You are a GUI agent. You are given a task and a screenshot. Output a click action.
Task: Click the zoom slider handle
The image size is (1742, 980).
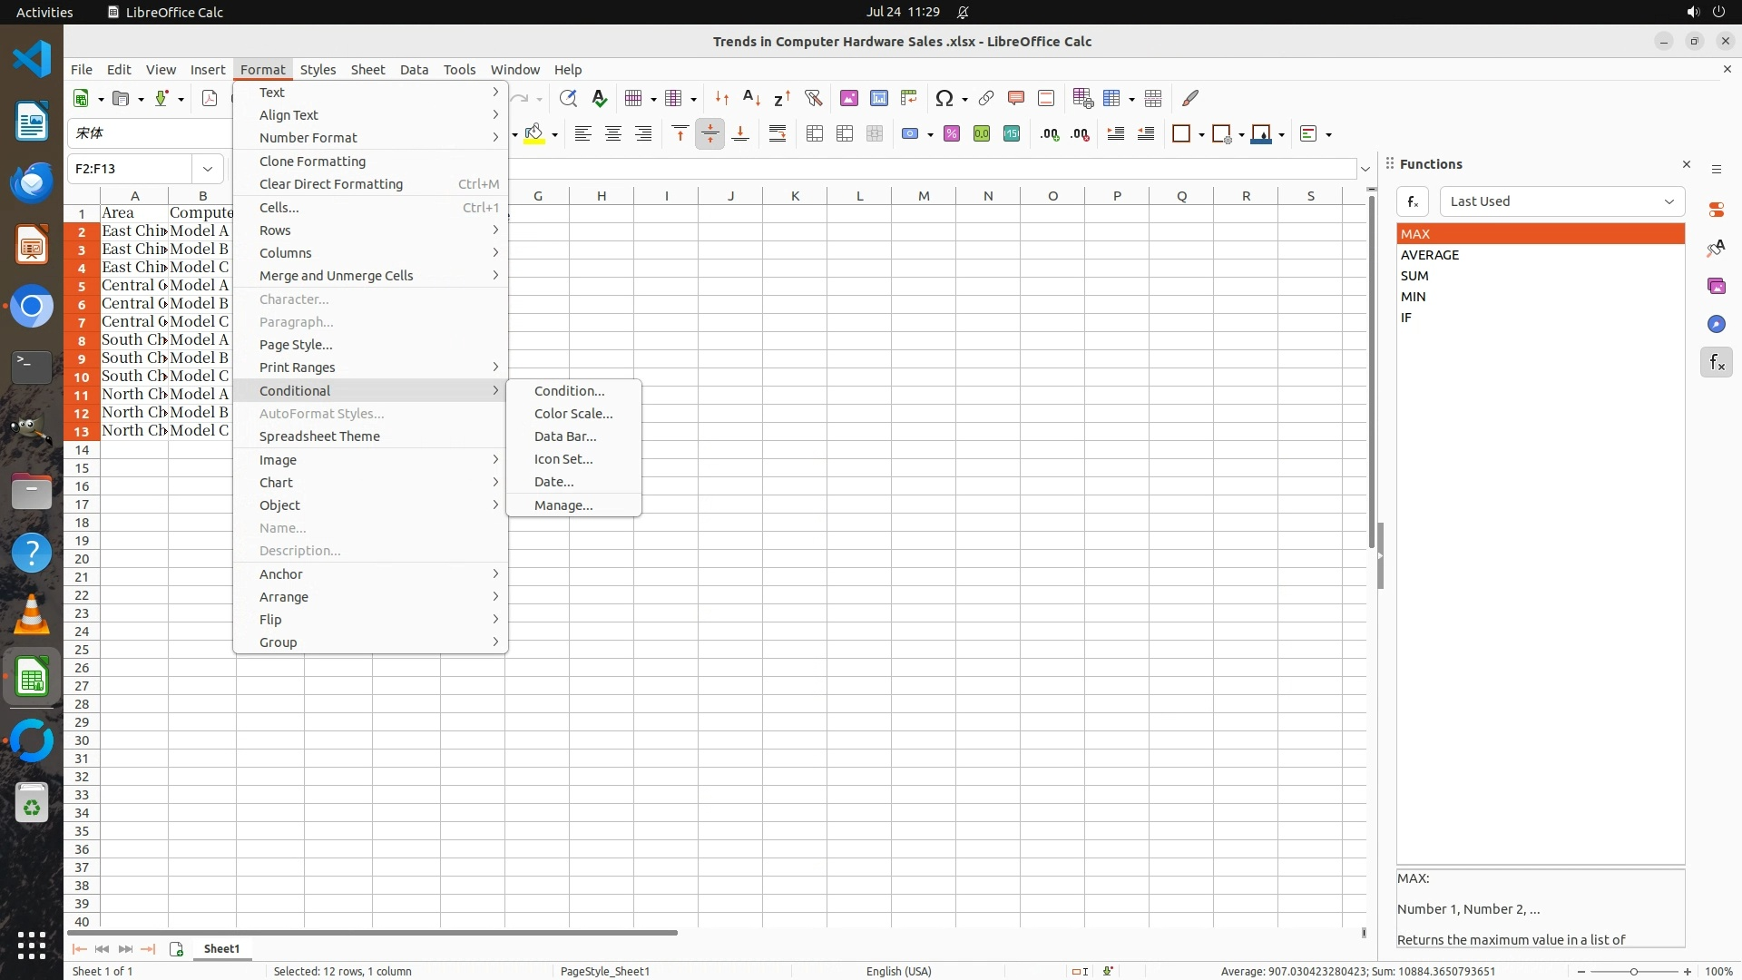click(1633, 971)
